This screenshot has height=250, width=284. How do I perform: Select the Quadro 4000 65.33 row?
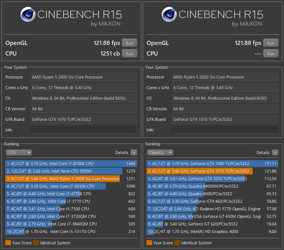click(213, 194)
